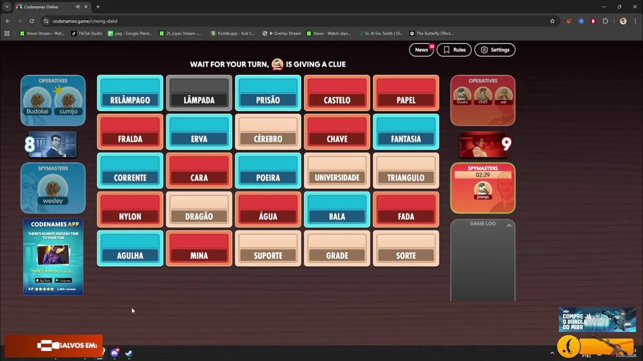Open The Butterfly Effect bookmark
The height and width of the screenshot is (361, 643).
tap(432, 34)
